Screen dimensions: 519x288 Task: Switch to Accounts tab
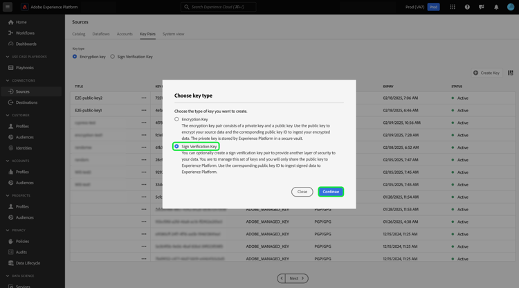(125, 34)
